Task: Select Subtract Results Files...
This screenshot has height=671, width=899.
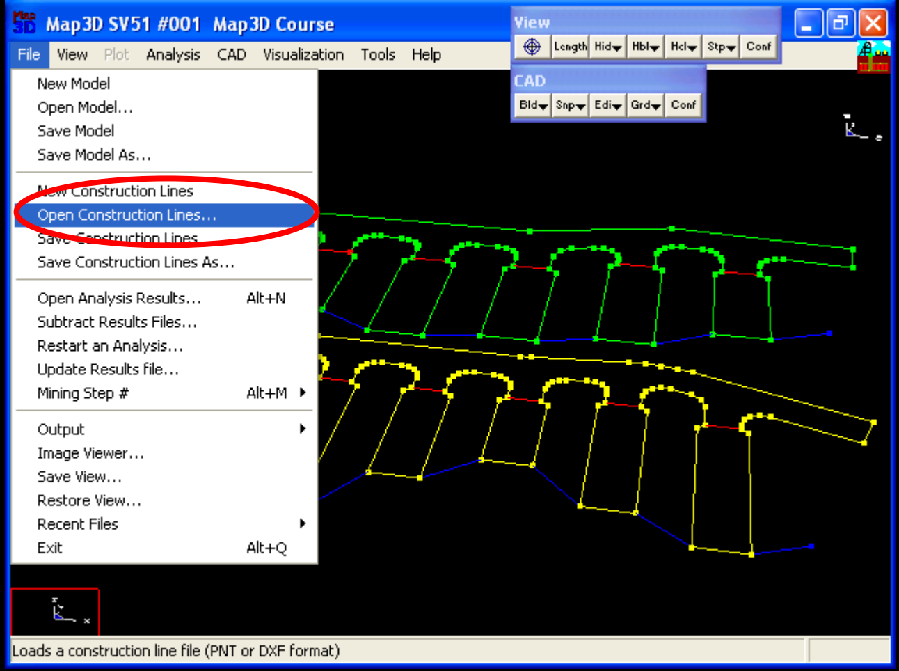Action: 164,322
